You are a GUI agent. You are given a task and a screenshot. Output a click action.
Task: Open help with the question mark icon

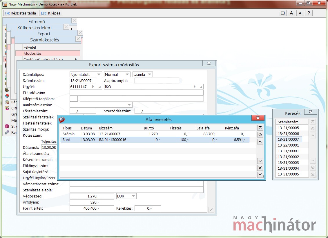[x=309, y=13]
